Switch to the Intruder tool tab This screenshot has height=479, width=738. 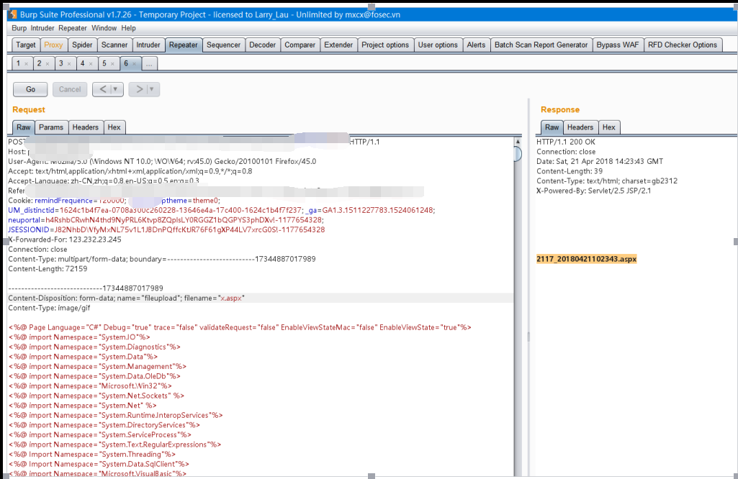[148, 45]
